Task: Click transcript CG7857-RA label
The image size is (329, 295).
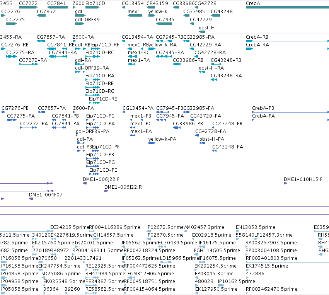Action: (x=51, y=37)
